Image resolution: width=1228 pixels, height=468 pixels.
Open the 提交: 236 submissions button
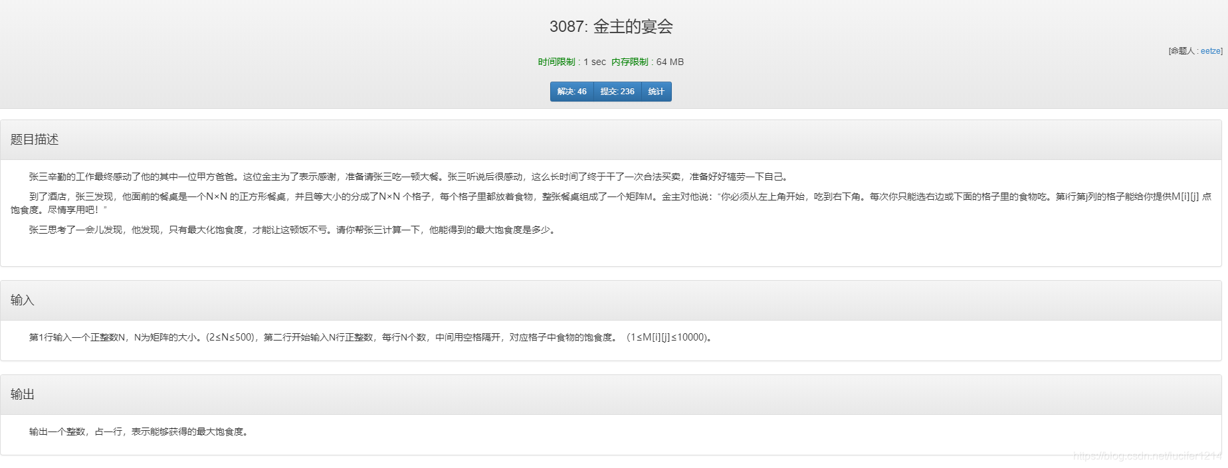point(617,92)
